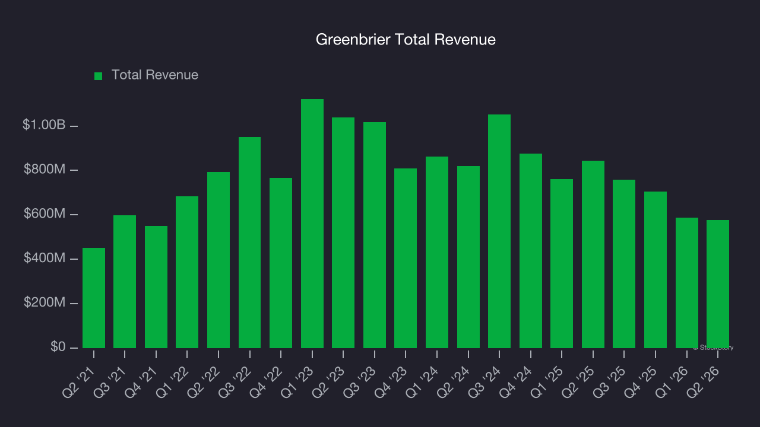Select the Q1 '25 revenue bar
Image resolution: width=760 pixels, height=427 pixels.
point(562,263)
